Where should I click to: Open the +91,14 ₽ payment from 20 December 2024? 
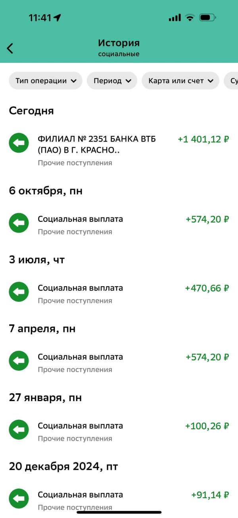coord(210,495)
